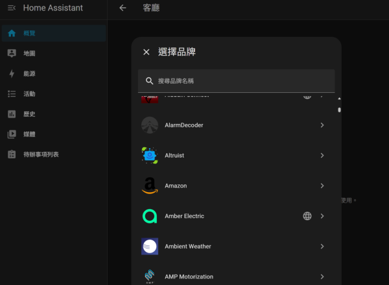Expand AlarmDecoder with its chevron
389x285 pixels.
point(322,125)
